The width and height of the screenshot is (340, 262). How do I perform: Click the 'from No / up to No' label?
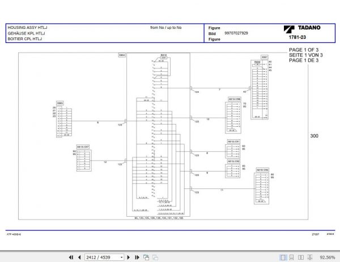pyautogui.click(x=166, y=28)
